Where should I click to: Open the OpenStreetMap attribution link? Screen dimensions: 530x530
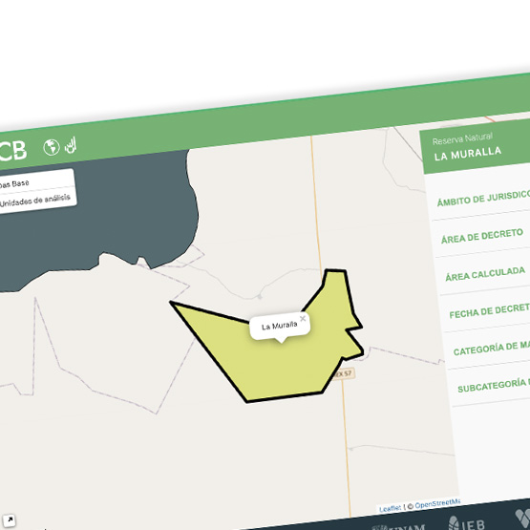437,503
